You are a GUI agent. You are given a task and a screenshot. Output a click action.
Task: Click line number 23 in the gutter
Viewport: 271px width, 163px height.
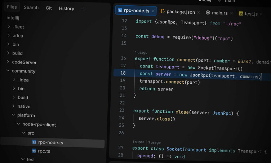pos(122,110)
